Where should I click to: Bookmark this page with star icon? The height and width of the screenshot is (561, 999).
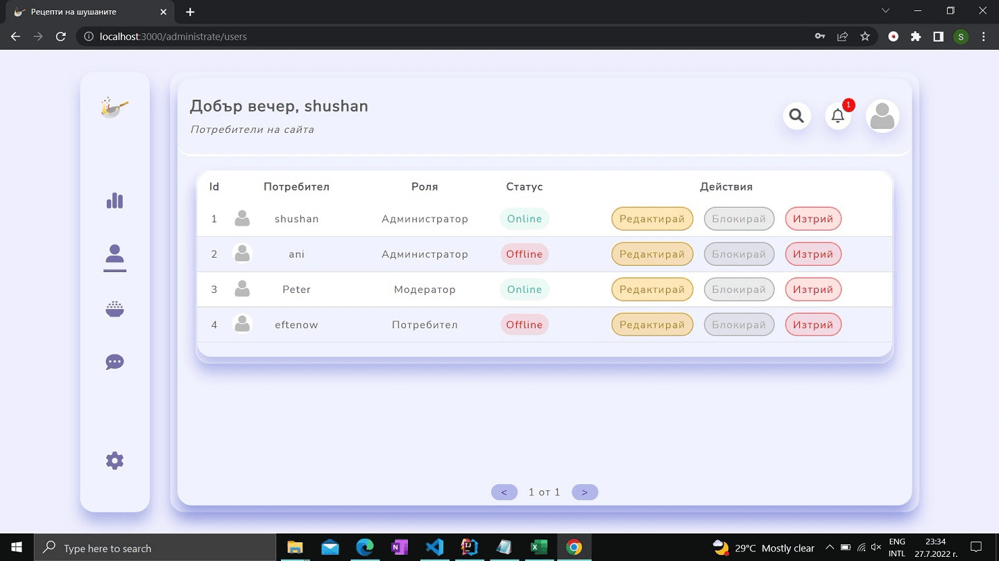click(865, 37)
